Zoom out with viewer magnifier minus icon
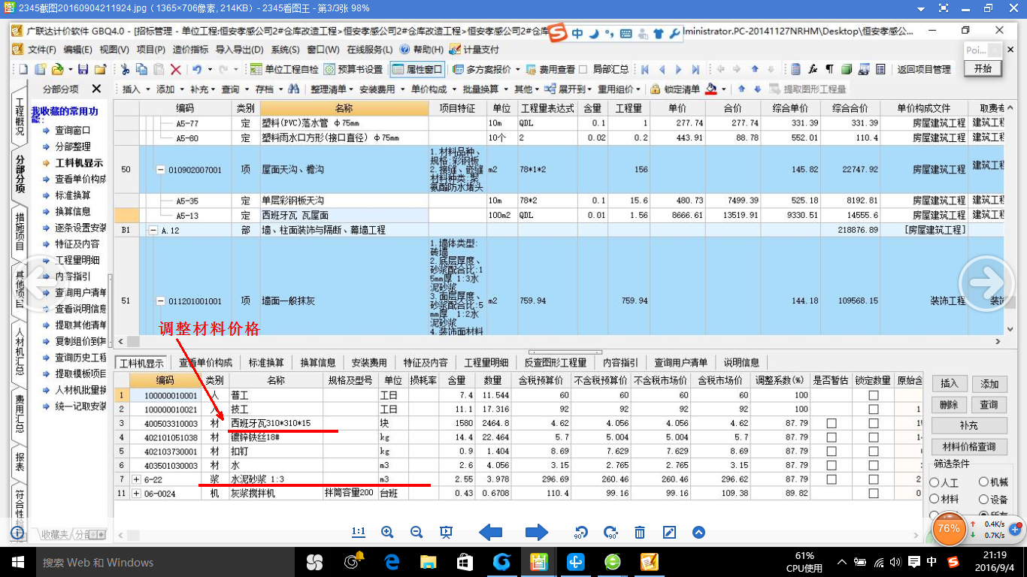Image resolution: width=1027 pixels, height=577 pixels. pos(417,532)
